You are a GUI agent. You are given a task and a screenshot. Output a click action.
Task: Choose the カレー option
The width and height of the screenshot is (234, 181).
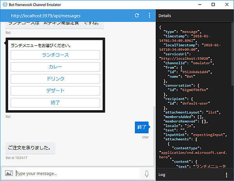55,67
